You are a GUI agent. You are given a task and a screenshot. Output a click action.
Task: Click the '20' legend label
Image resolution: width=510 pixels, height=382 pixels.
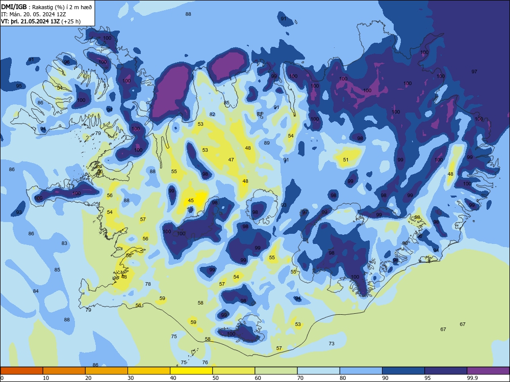[x=88, y=378]
